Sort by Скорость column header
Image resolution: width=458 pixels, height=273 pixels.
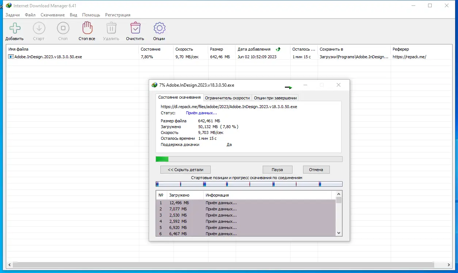(x=191, y=49)
